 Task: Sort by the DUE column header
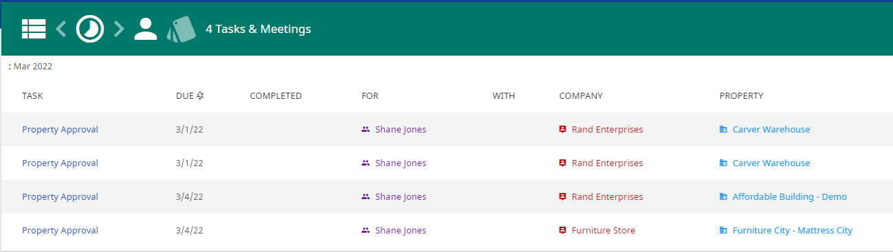click(x=185, y=96)
